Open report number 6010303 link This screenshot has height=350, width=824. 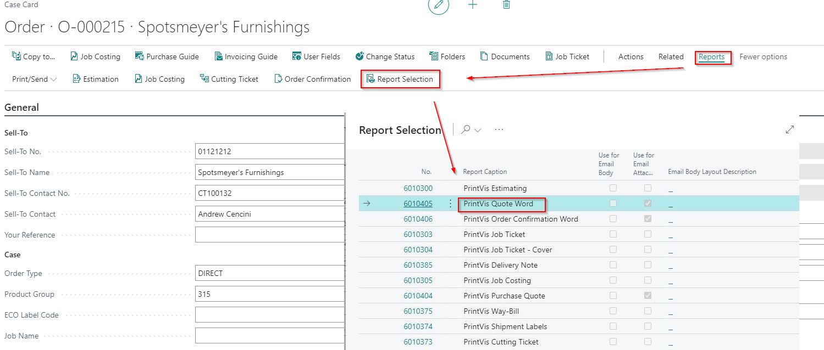click(418, 234)
